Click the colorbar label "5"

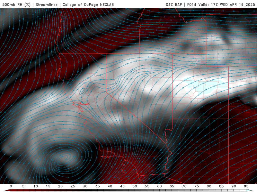pos(23,186)
